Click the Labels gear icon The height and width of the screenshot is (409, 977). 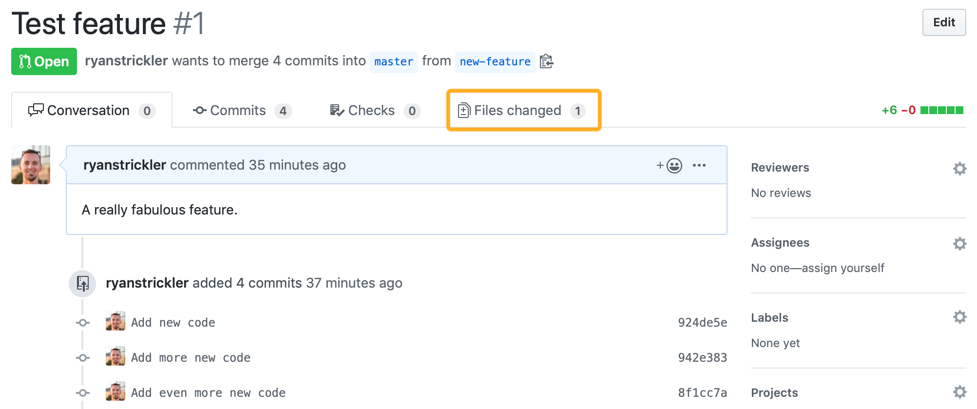tap(959, 317)
